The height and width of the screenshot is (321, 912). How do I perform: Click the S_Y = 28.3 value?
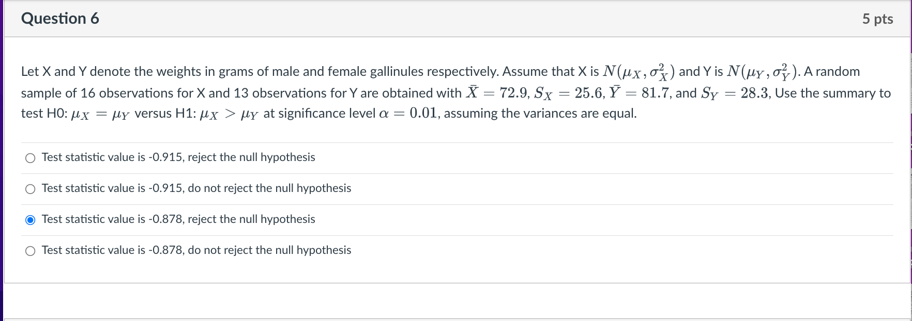[734, 93]
